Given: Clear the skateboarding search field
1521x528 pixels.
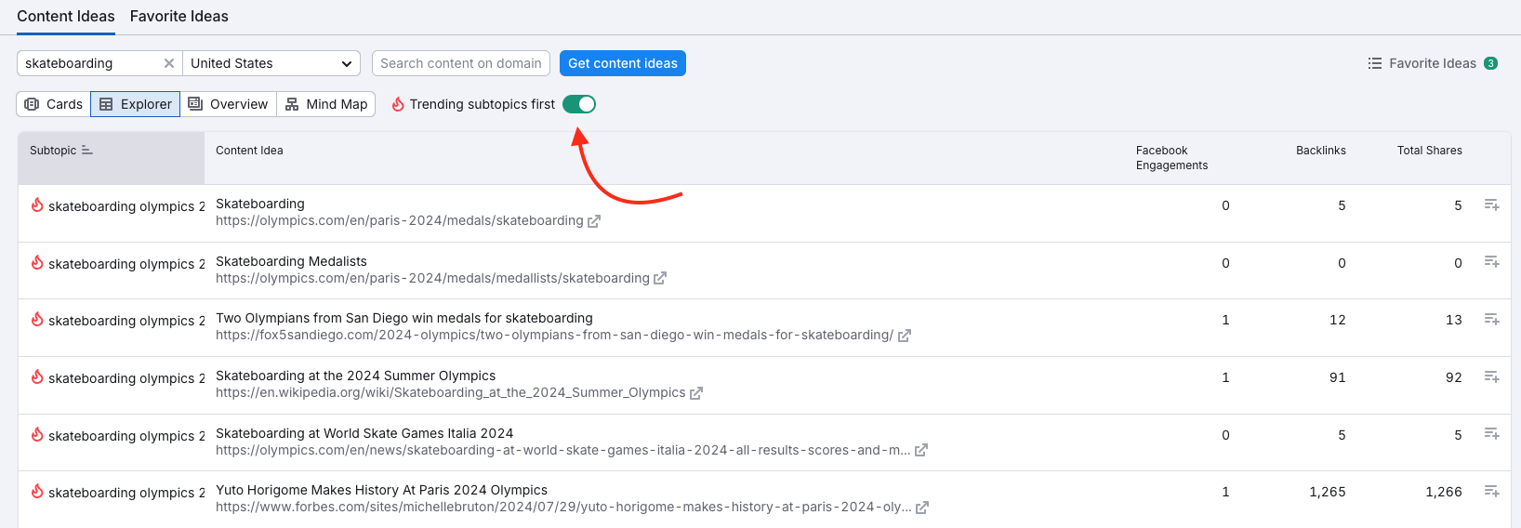Looking at the screenshot, I should click(169, 63).
